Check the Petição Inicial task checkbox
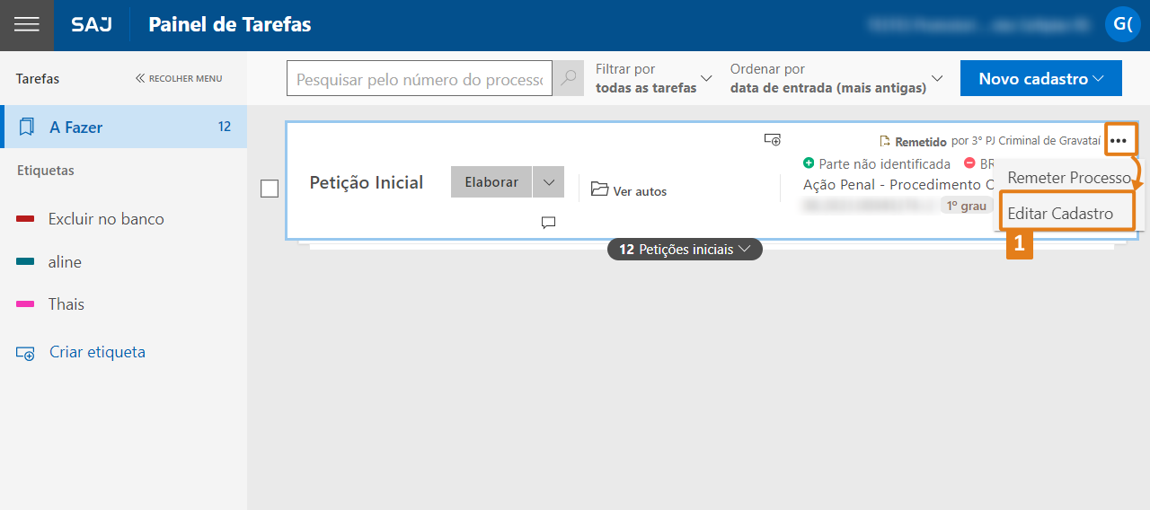This screenshot has width=1150, height=510. 270,189
